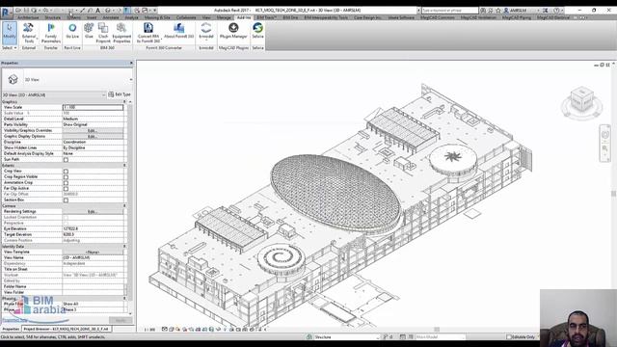Click the Save icon in quick access toolbar
Viewport: 617px width, 347px height.
26,11
